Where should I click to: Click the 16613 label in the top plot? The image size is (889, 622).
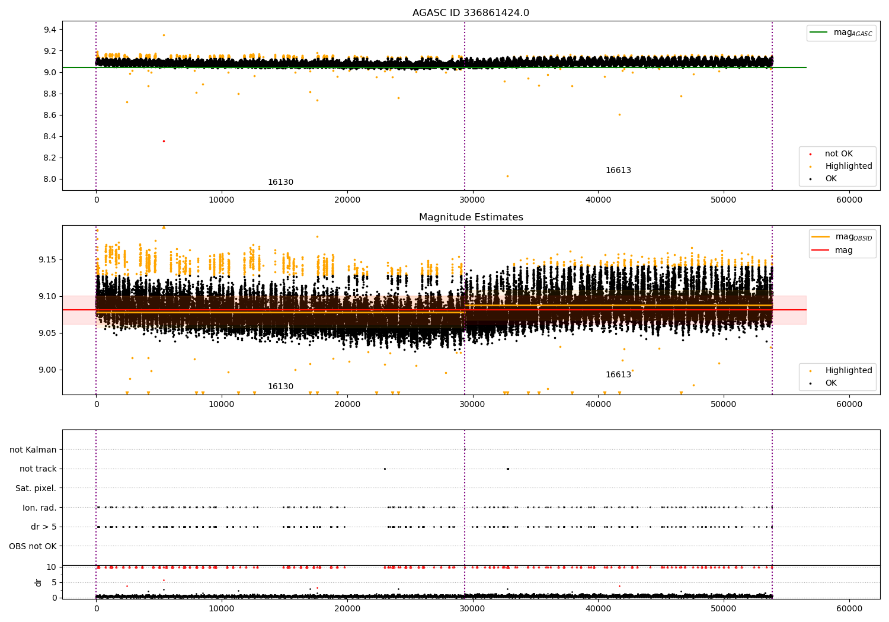tap(618, 171)
